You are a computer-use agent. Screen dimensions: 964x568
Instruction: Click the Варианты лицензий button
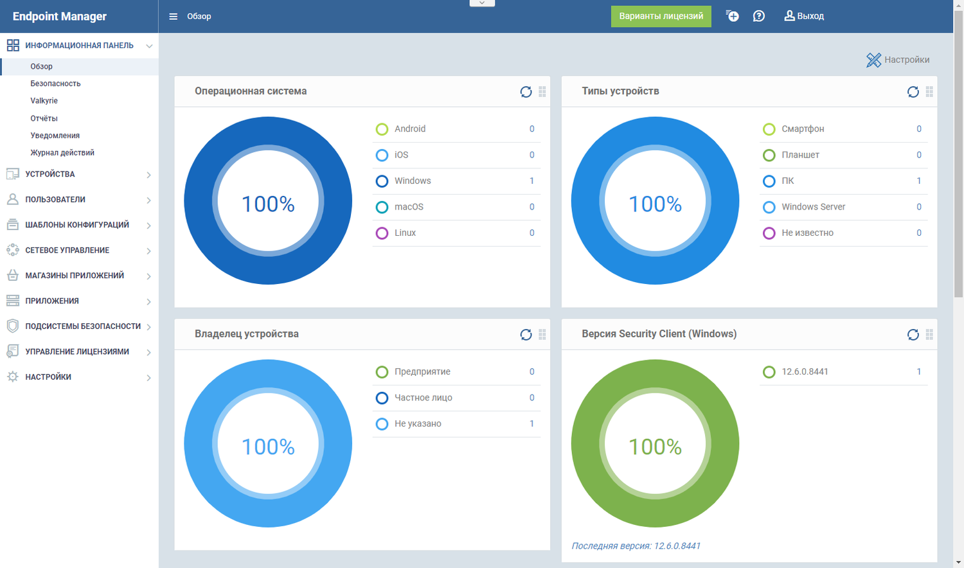[661, 16]
